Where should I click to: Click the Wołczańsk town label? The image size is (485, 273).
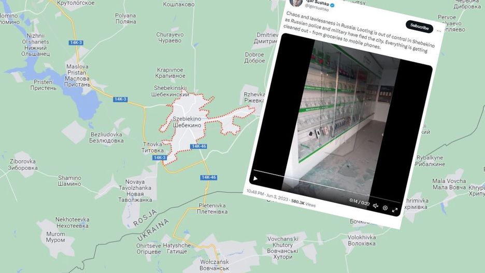coord(215,262)
